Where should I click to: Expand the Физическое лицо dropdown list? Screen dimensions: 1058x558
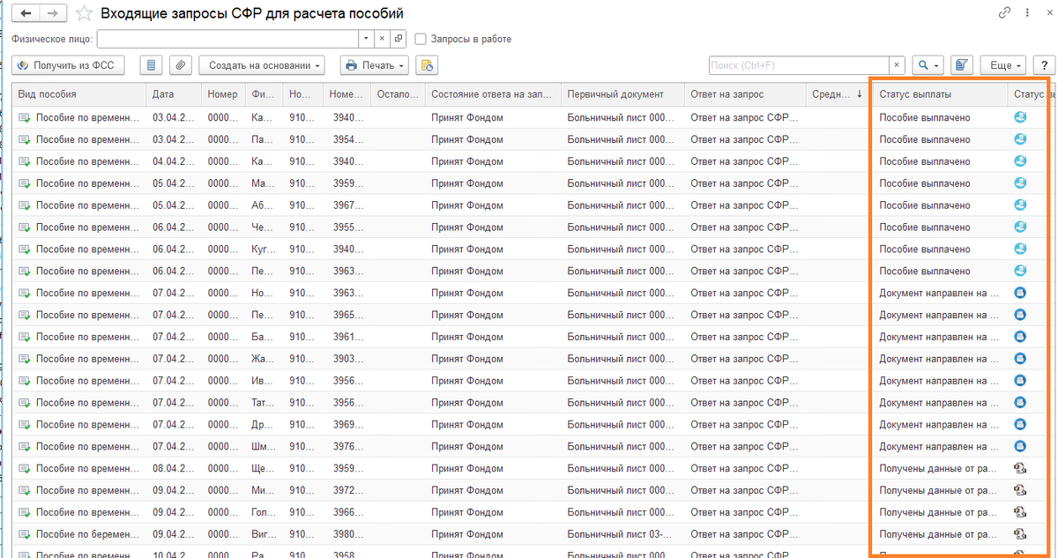click(366, 39)
